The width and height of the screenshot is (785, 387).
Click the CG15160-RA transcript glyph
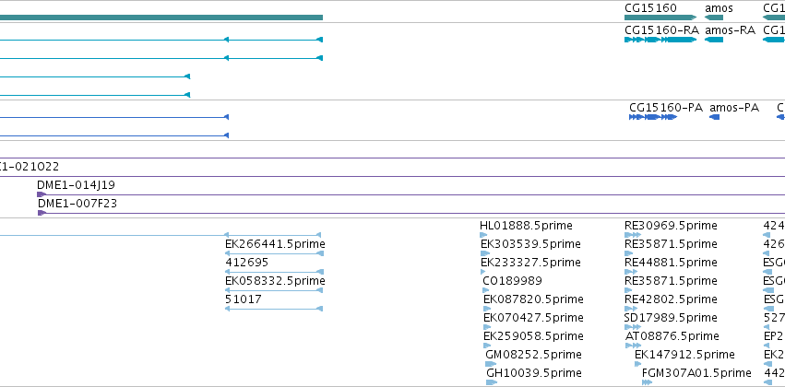[x=660, y=40]
